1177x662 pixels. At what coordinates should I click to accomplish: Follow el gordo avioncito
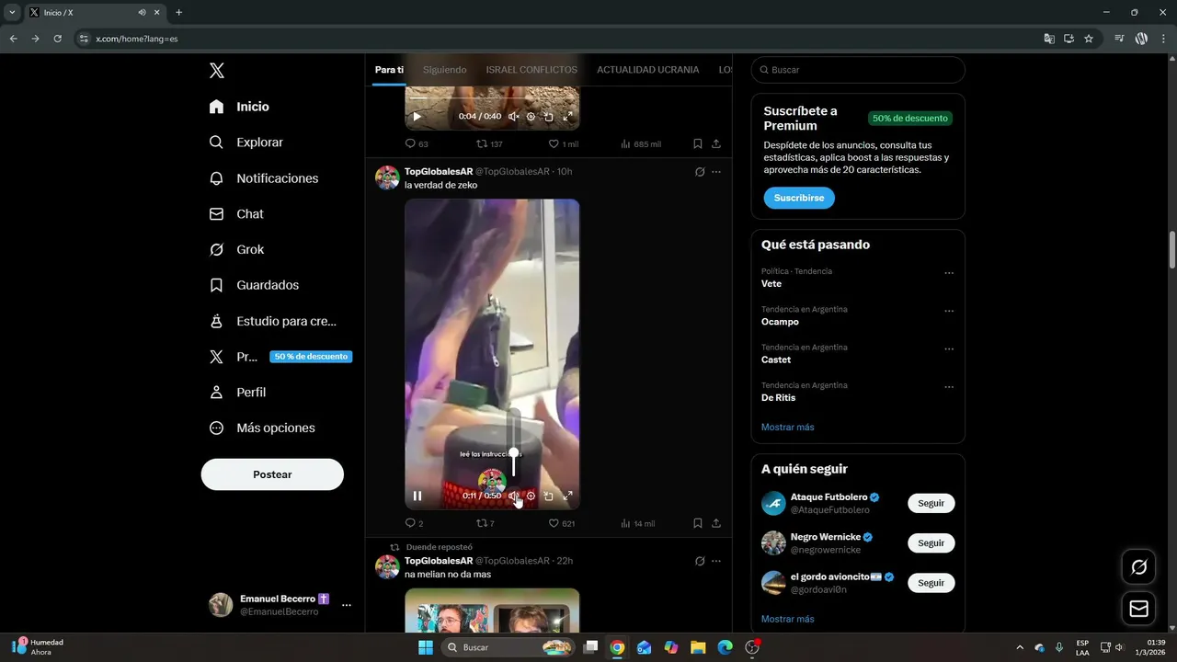(931, 583)
